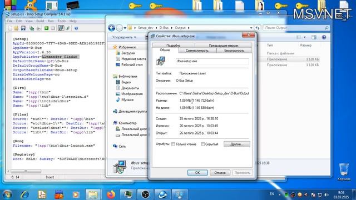The width and height of the screenshot is (356, 200).
Task: Open File menu in Inno Setup
Action: coord(10,21)
